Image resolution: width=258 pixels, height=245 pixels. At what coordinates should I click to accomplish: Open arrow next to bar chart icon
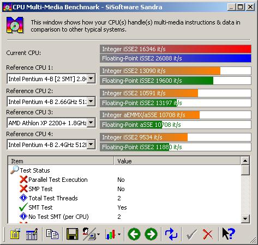tap(119, 234)
